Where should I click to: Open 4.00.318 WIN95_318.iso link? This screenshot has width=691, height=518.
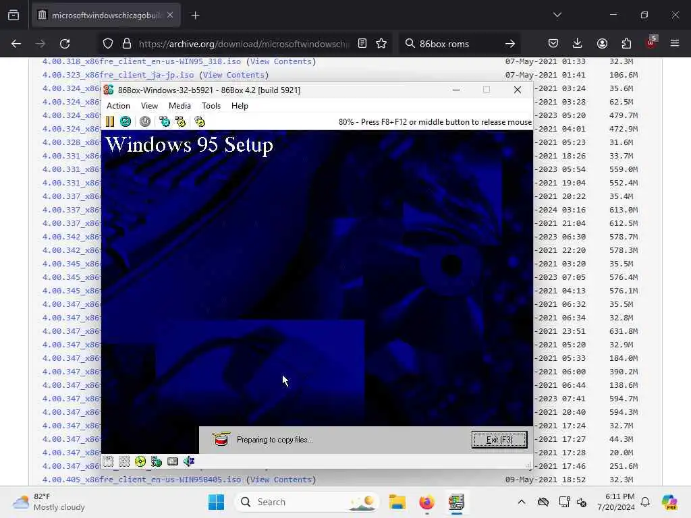[142, 61]
